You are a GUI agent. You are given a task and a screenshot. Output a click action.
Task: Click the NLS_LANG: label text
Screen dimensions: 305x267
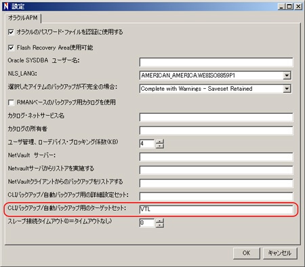[x=22, y=74]
